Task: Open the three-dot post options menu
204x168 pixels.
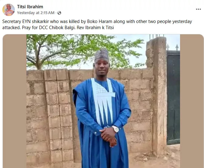Action: click(x=198, y=9)
